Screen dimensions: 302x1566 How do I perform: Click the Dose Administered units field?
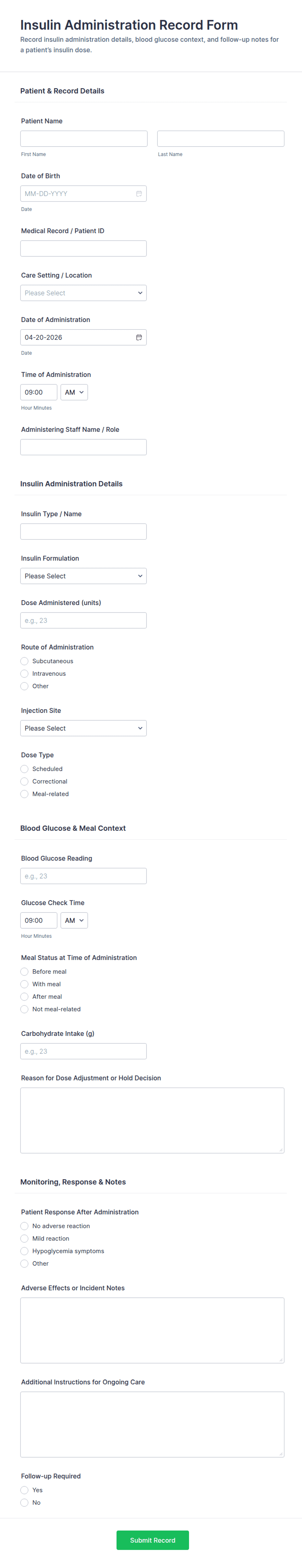(x=84, y=620)
